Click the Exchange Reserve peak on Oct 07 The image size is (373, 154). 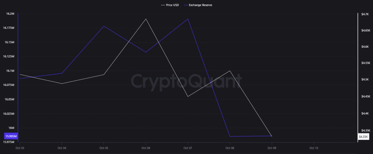pyautogui.click(x=188, y=19)
